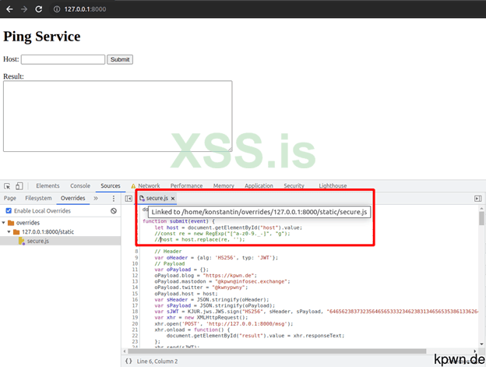The image size is (486, 367).
Task: Click the oPayload.mastodon code line
Action: tap(222, 281)
